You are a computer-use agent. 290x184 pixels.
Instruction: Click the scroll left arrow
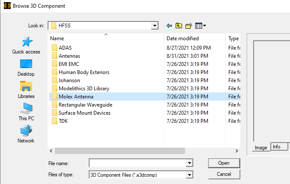pyautogui.click(x=51, y=151)
